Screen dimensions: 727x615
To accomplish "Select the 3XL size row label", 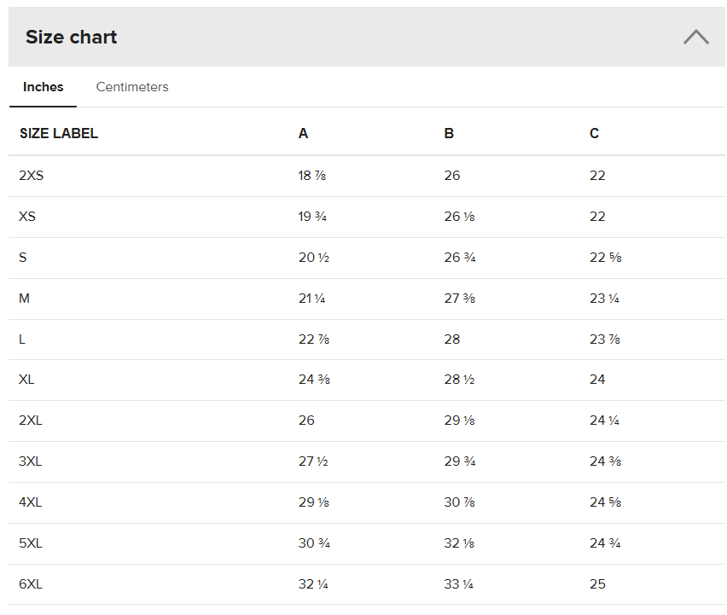I will click(31, 461).
